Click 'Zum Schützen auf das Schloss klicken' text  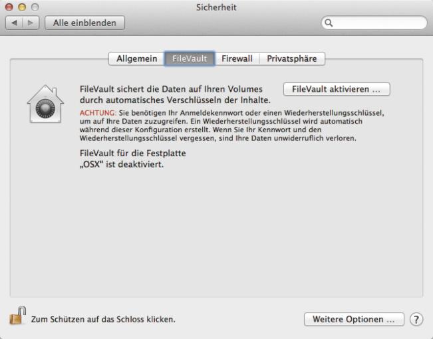[x=103, y=320]
